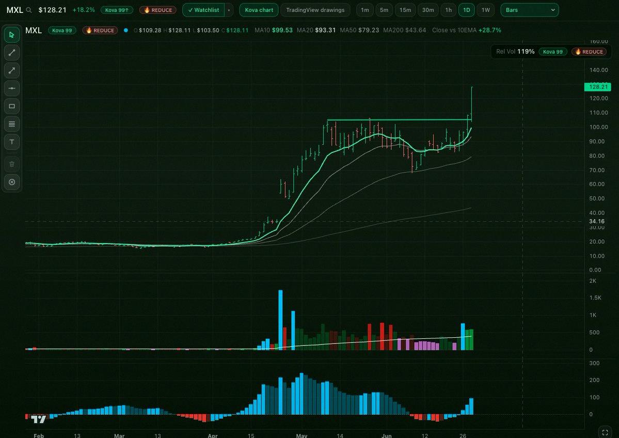Switch to TradingView drawings tab
This screenshot has width=619, height=438.
(x=315, y=10)
